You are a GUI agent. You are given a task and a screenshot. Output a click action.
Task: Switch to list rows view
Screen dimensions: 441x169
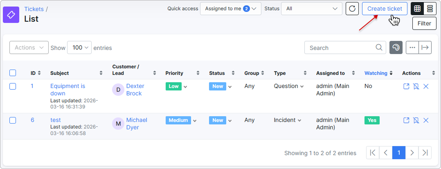[430, 9]
